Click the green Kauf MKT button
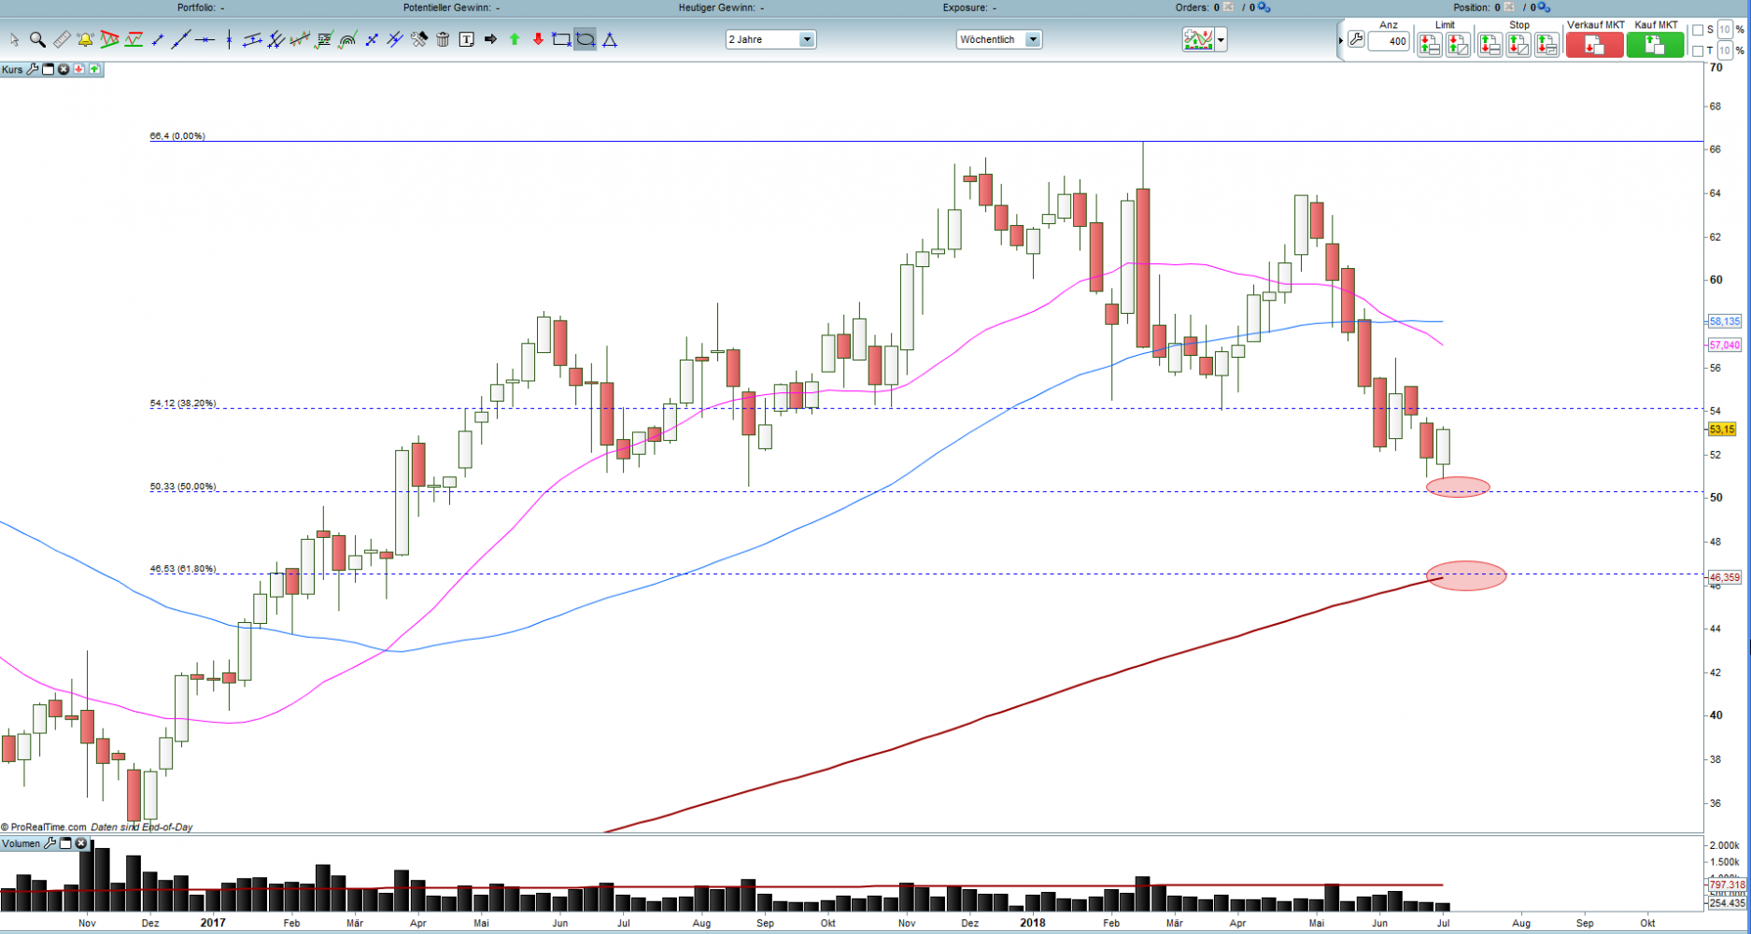Screen dimensions: 1751x934 1655,45
